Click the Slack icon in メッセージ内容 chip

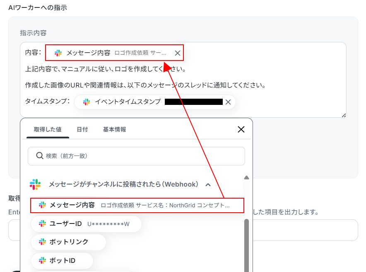pyautogui.click(x=58, y=53)
